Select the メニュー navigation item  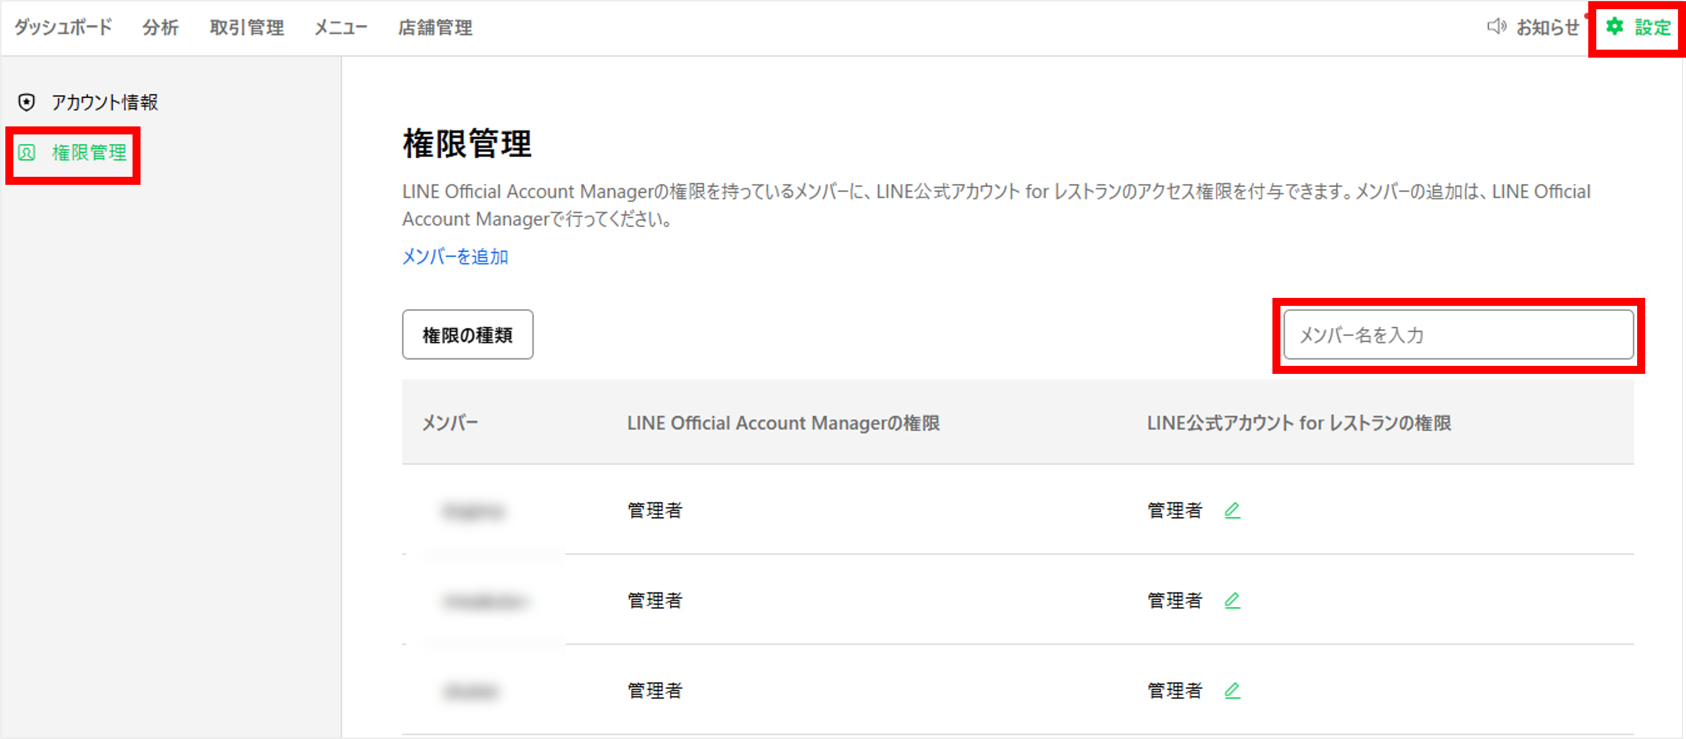point(341,27)
